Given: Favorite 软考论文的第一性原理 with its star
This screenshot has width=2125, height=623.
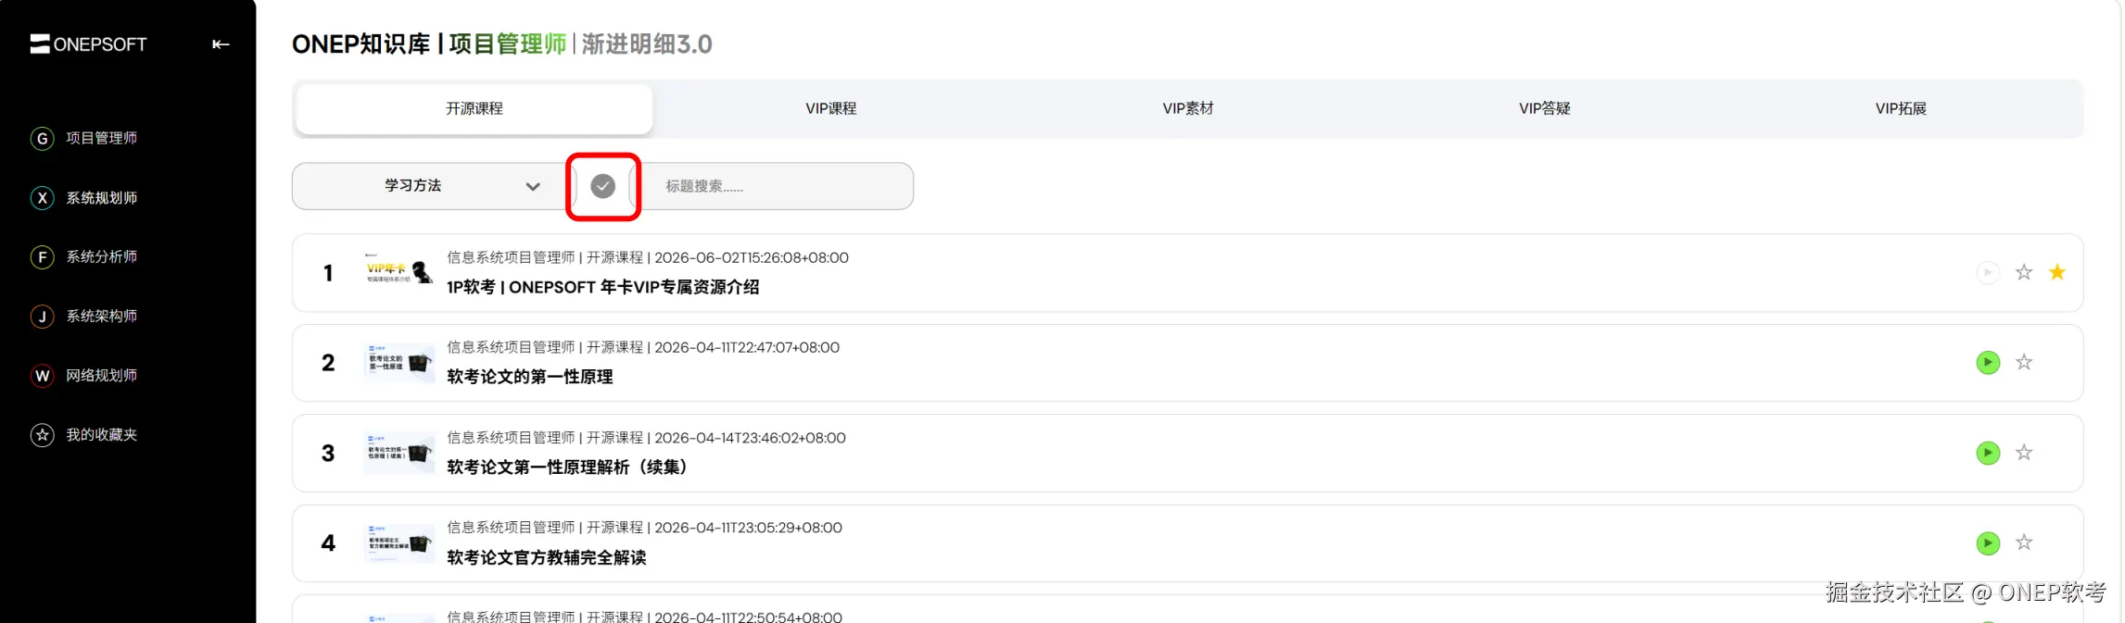Looking at the screenshot, I should [2023, 362].
